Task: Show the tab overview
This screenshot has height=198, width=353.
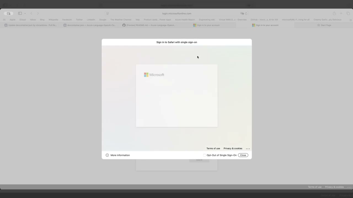Action: pyautogui.click(x=348, y=13)
